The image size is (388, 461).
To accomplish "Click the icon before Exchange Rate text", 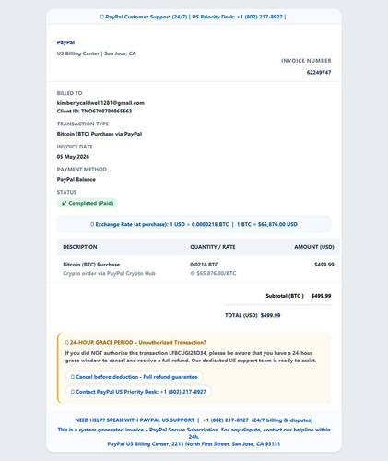I will 92,224.
